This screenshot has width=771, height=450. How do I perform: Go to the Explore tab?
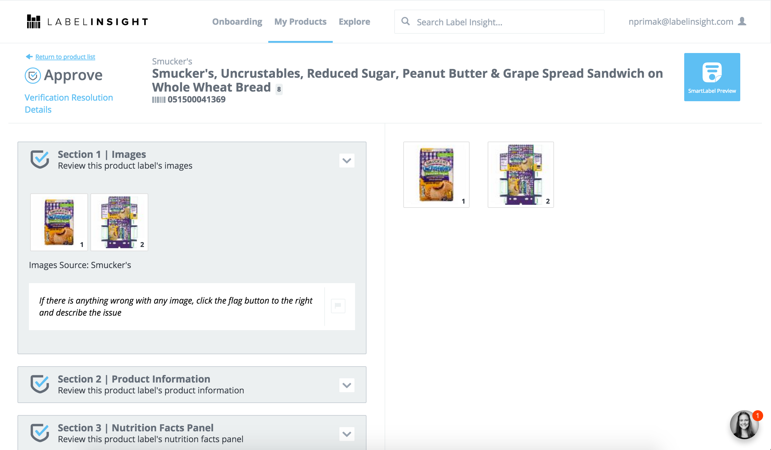(354, 22)
